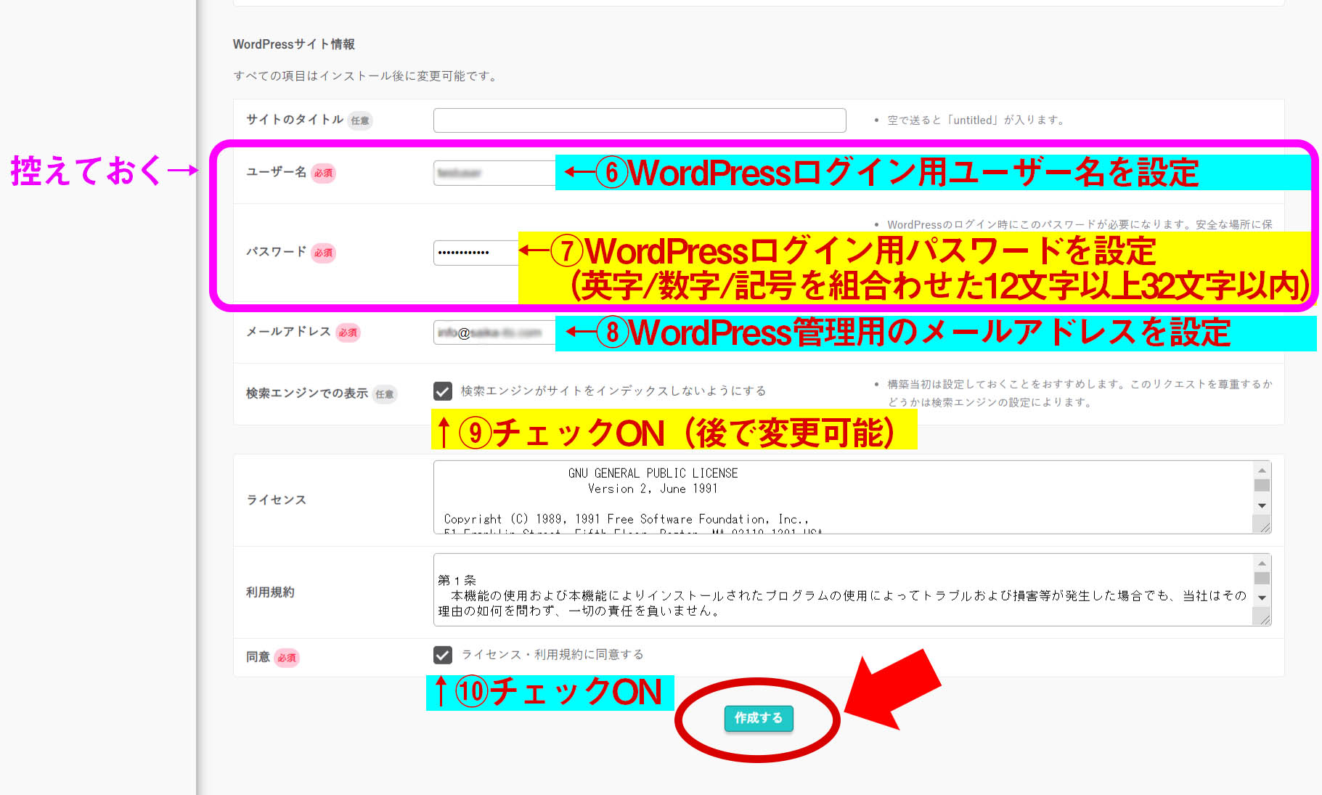Click the password input field
The height and width of the screenshot is (795, 1322).
pyautogui.click(x=476, y=253)
